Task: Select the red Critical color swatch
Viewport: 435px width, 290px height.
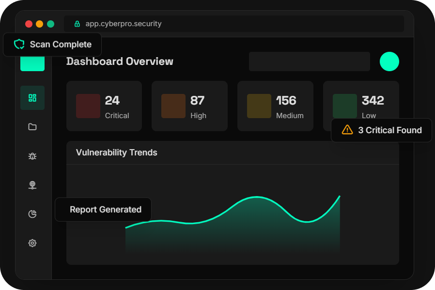Action: click(x=88, y=106)
